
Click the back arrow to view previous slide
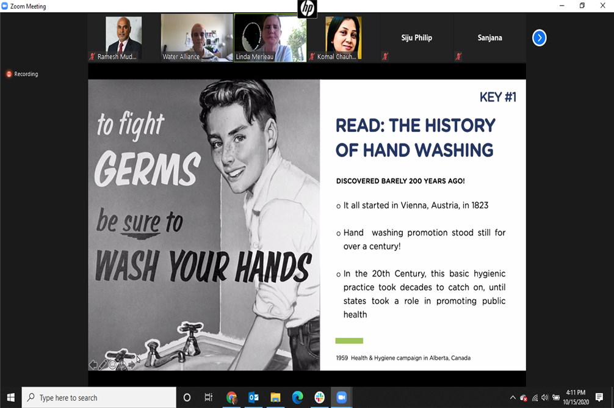pos(93,365)
